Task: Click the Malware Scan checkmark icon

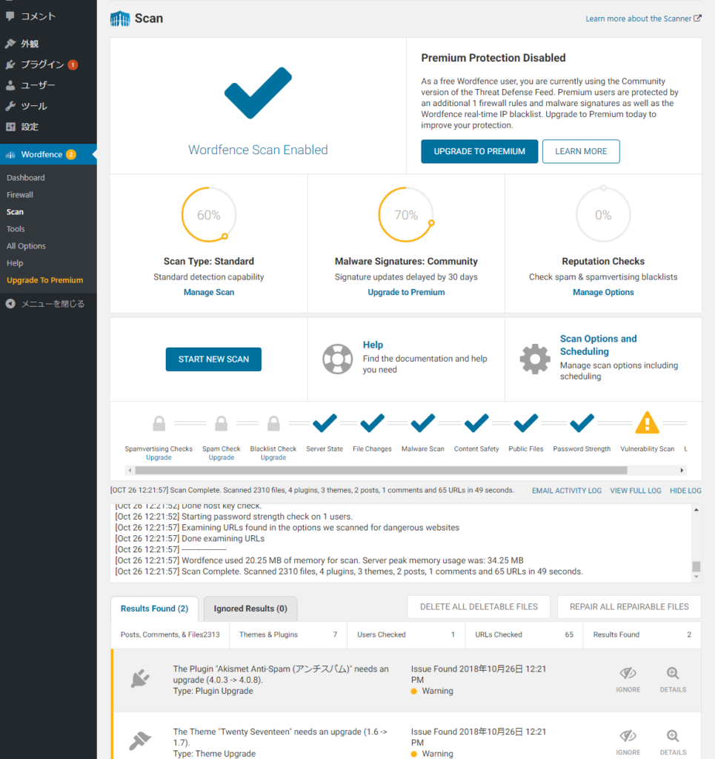Action: tap(423, 423)
